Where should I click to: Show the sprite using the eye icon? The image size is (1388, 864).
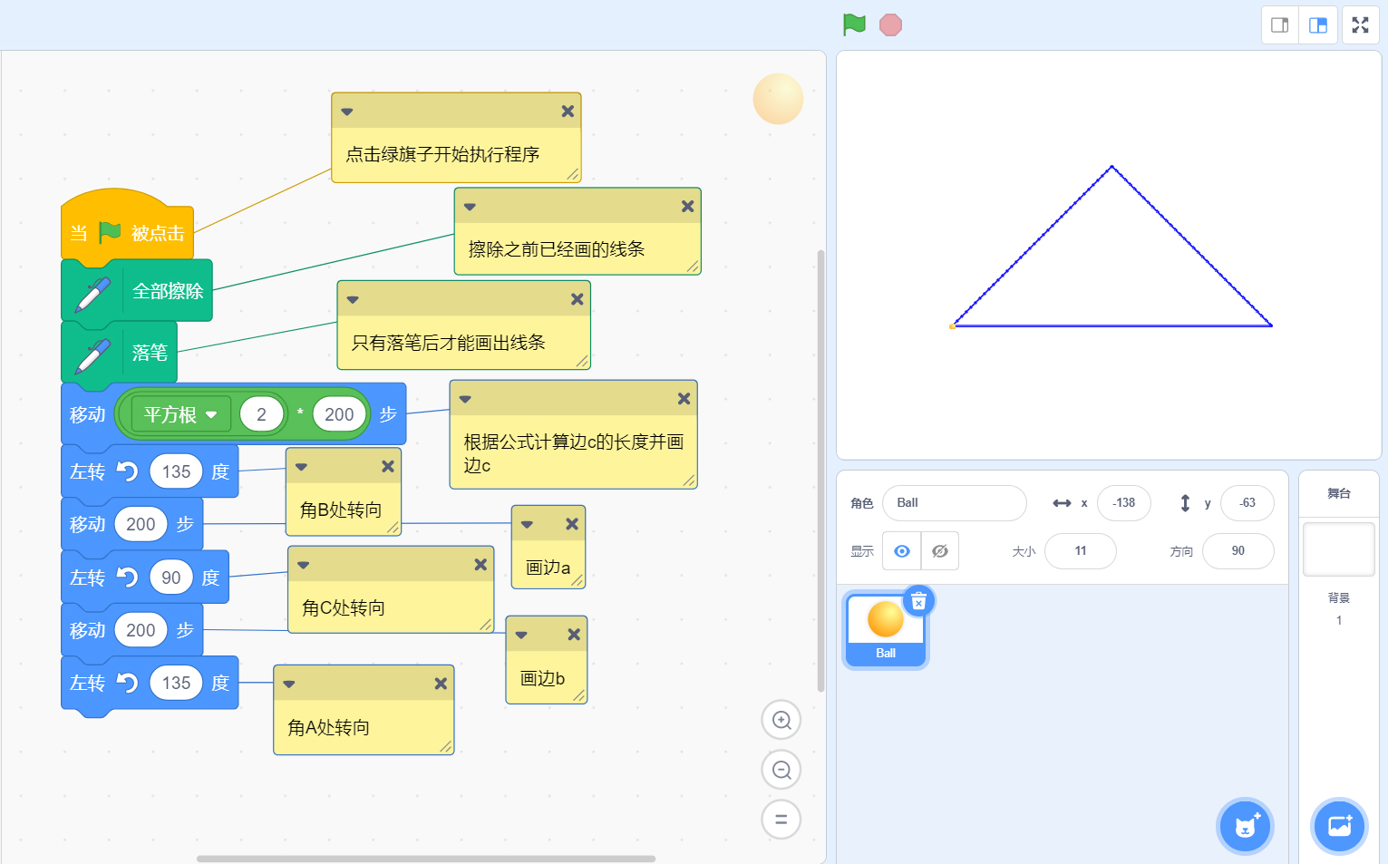click(902, 551)
